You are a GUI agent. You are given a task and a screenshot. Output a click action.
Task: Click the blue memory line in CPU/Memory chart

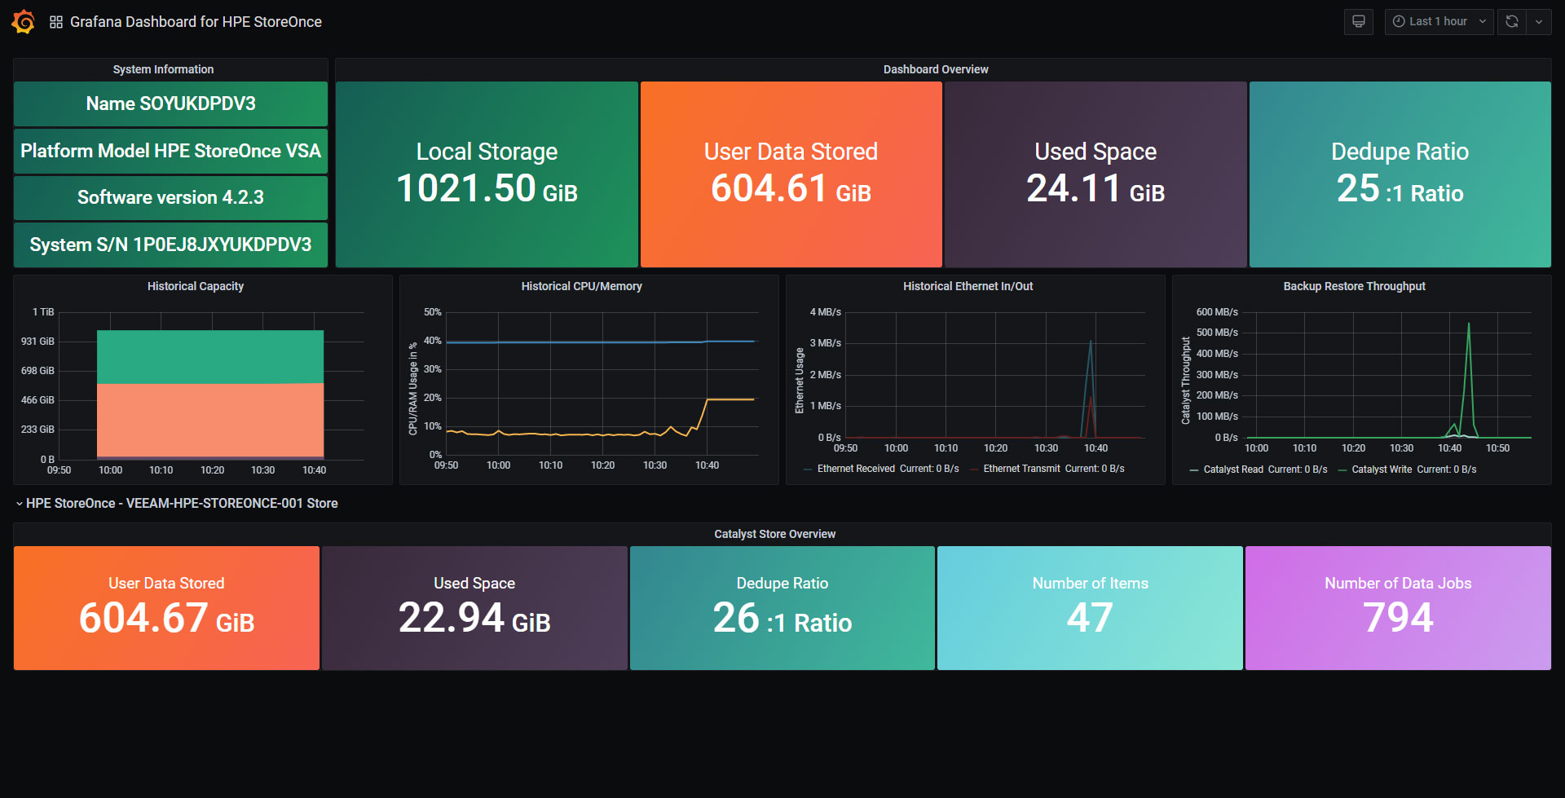[x=601, y=342]
